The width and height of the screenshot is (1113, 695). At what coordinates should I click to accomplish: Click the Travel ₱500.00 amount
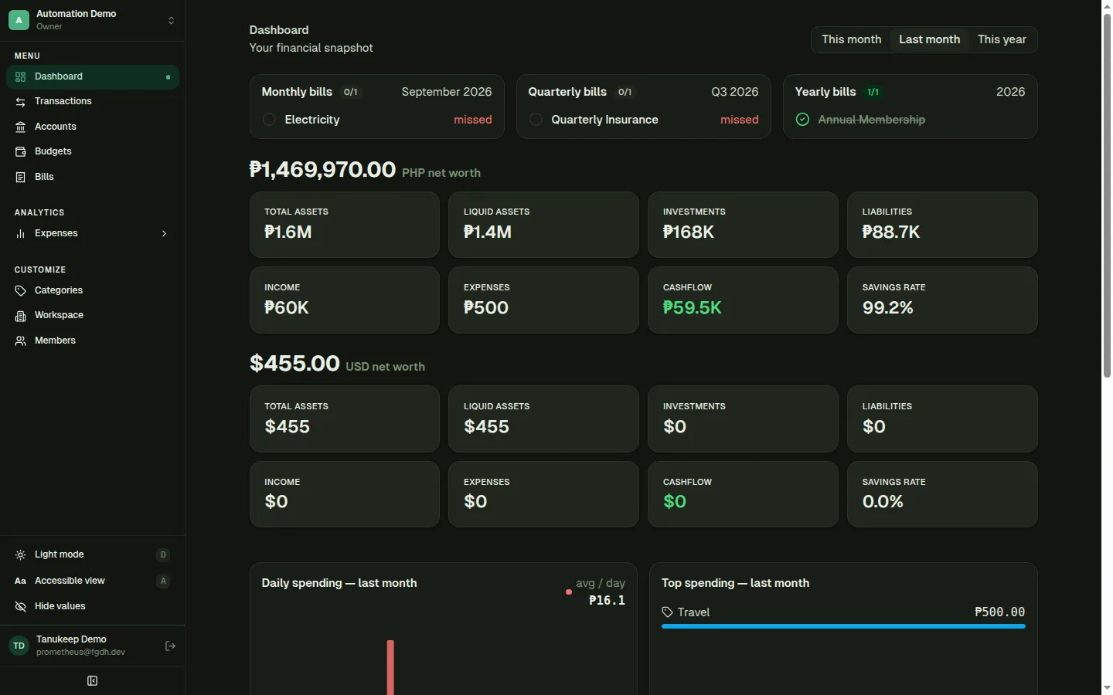[x=999, y=612]
